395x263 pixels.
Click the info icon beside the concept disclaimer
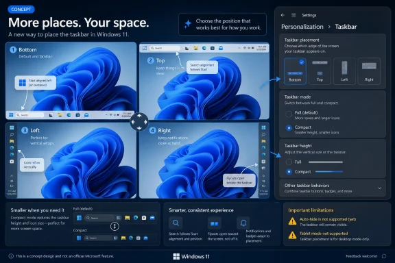click(11, 256)
